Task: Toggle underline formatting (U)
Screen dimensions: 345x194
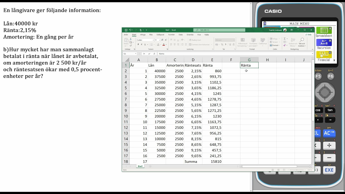Action: point(145,44)
